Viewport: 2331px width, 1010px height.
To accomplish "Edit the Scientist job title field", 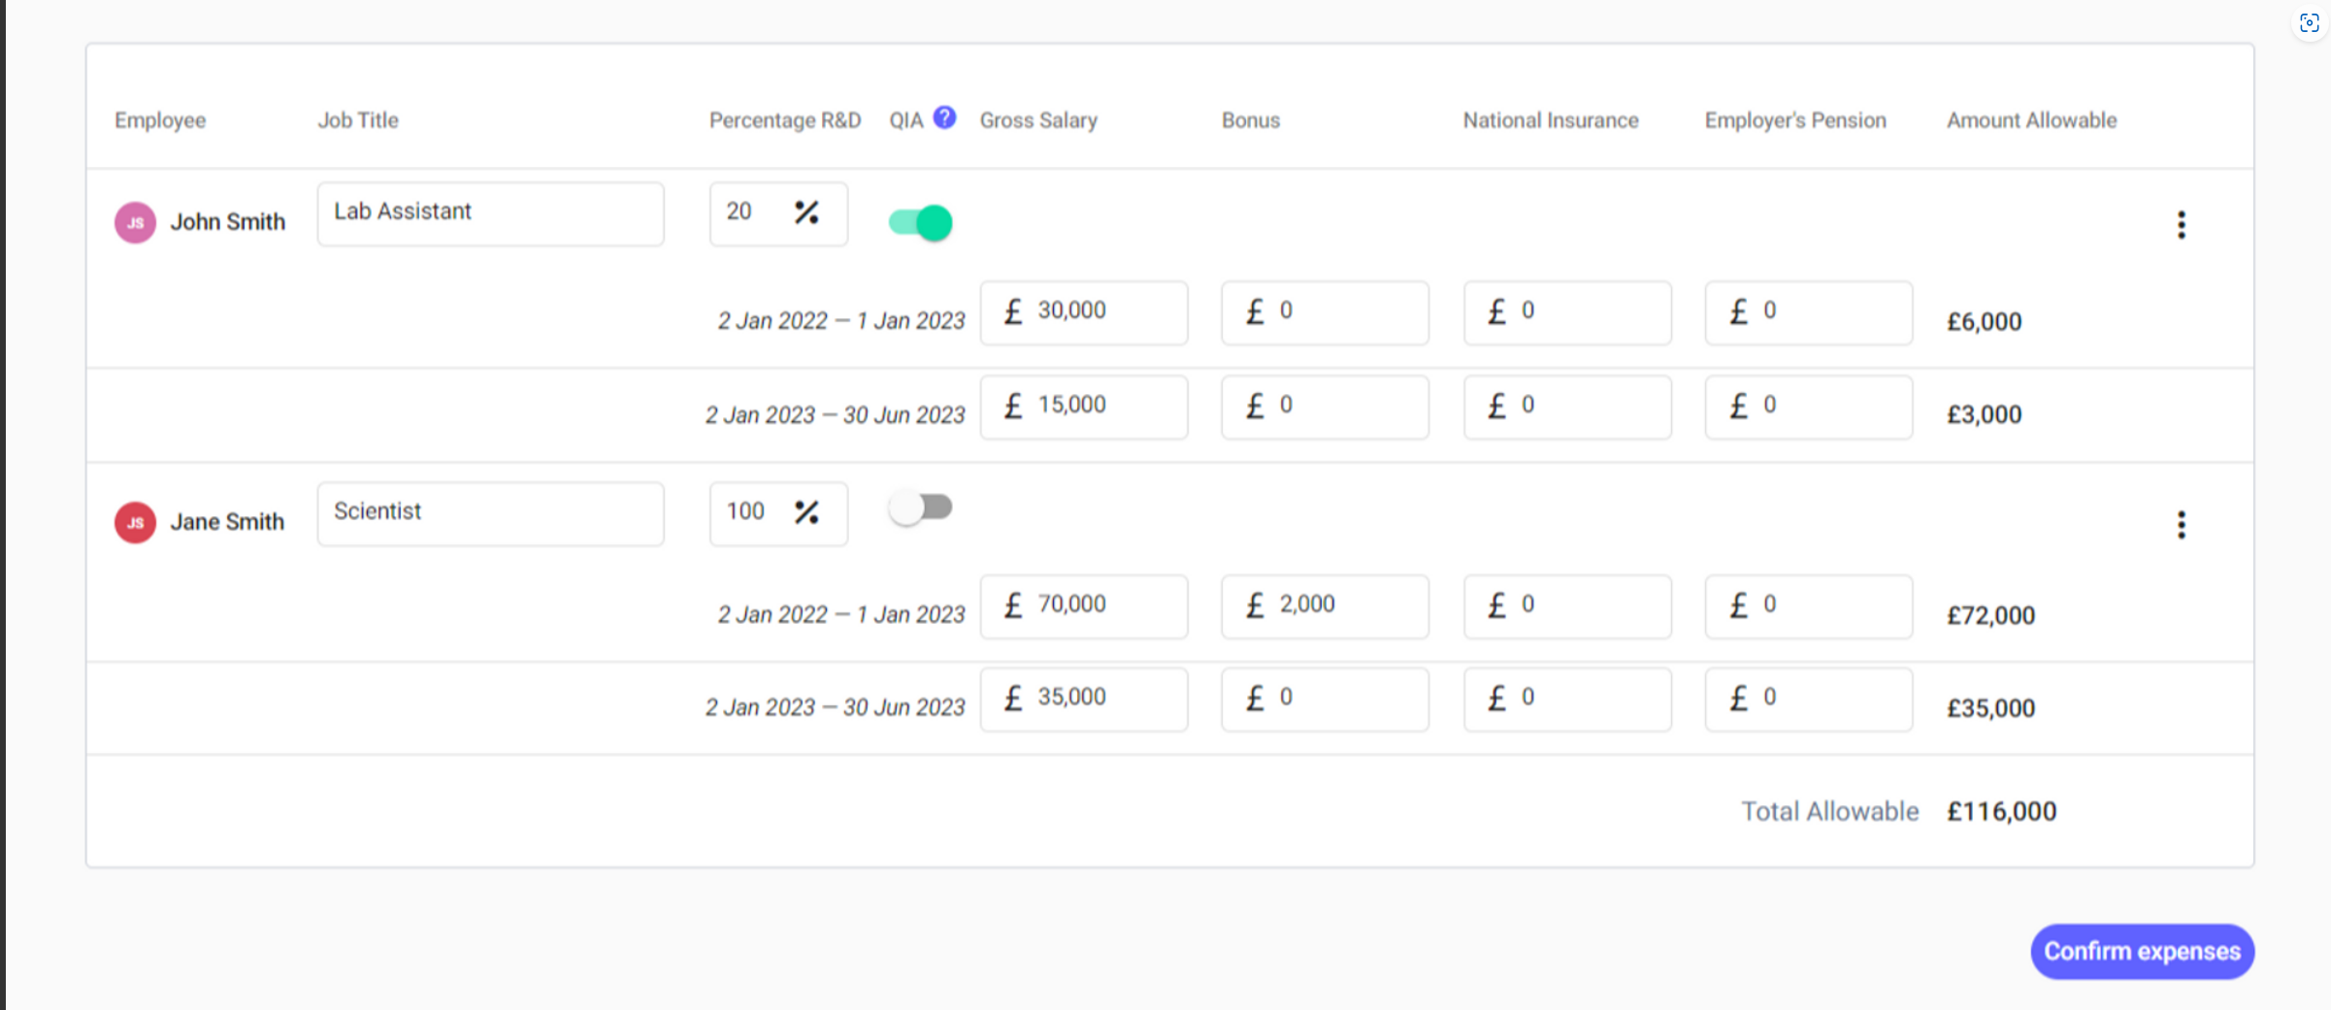I will (x=490, y=513).
